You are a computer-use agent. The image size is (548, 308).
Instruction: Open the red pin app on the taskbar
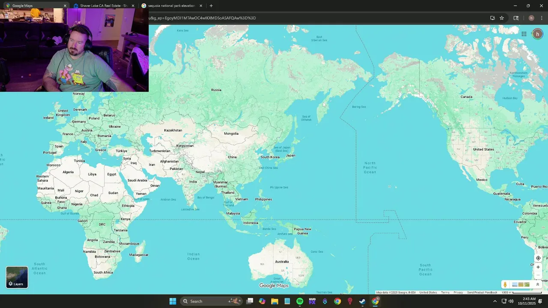tap(350, 301)
